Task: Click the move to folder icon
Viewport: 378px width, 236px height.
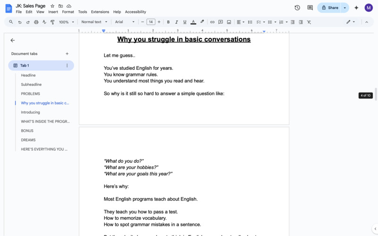Action: click(x=60, y=6)
